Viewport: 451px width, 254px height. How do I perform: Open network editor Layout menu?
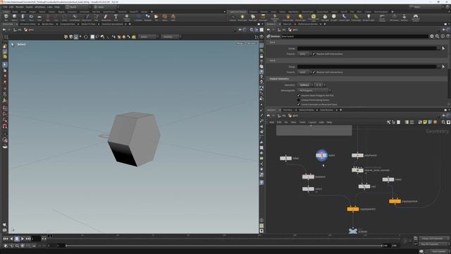[312, 122]
